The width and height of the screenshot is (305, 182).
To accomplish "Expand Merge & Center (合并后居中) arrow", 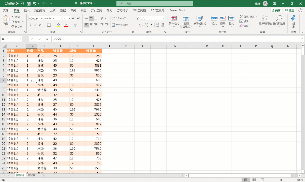I will coord(131,25).
